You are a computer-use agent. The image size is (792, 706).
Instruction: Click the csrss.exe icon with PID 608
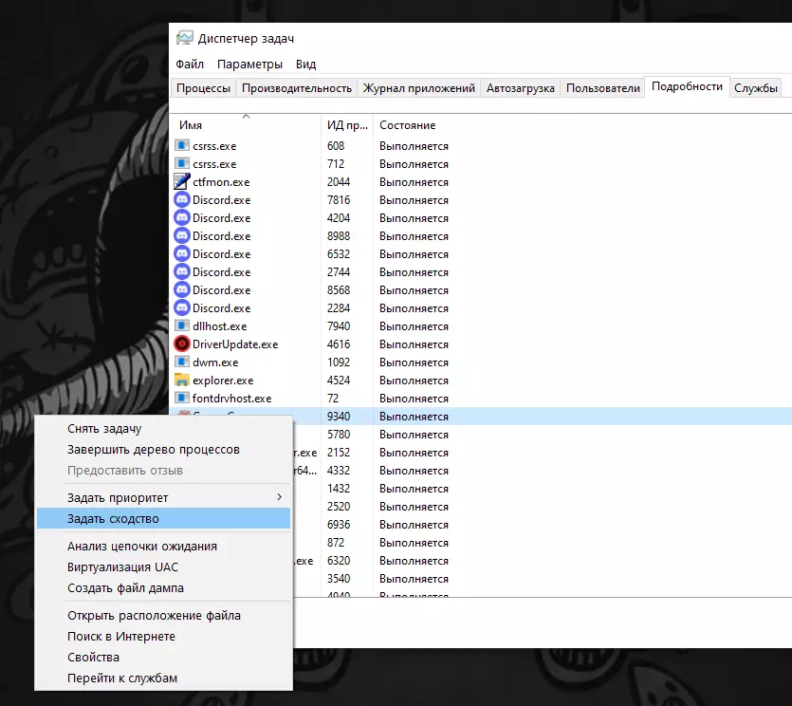tap(182, 145)
